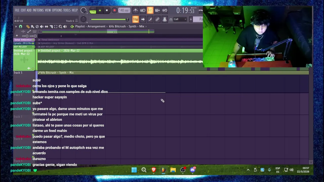Mute the Tonal Ambience track
Viewport: 324px width, 182px height.
33,40
